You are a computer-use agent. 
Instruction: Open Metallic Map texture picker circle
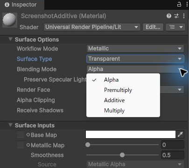[x=28, y=145]
